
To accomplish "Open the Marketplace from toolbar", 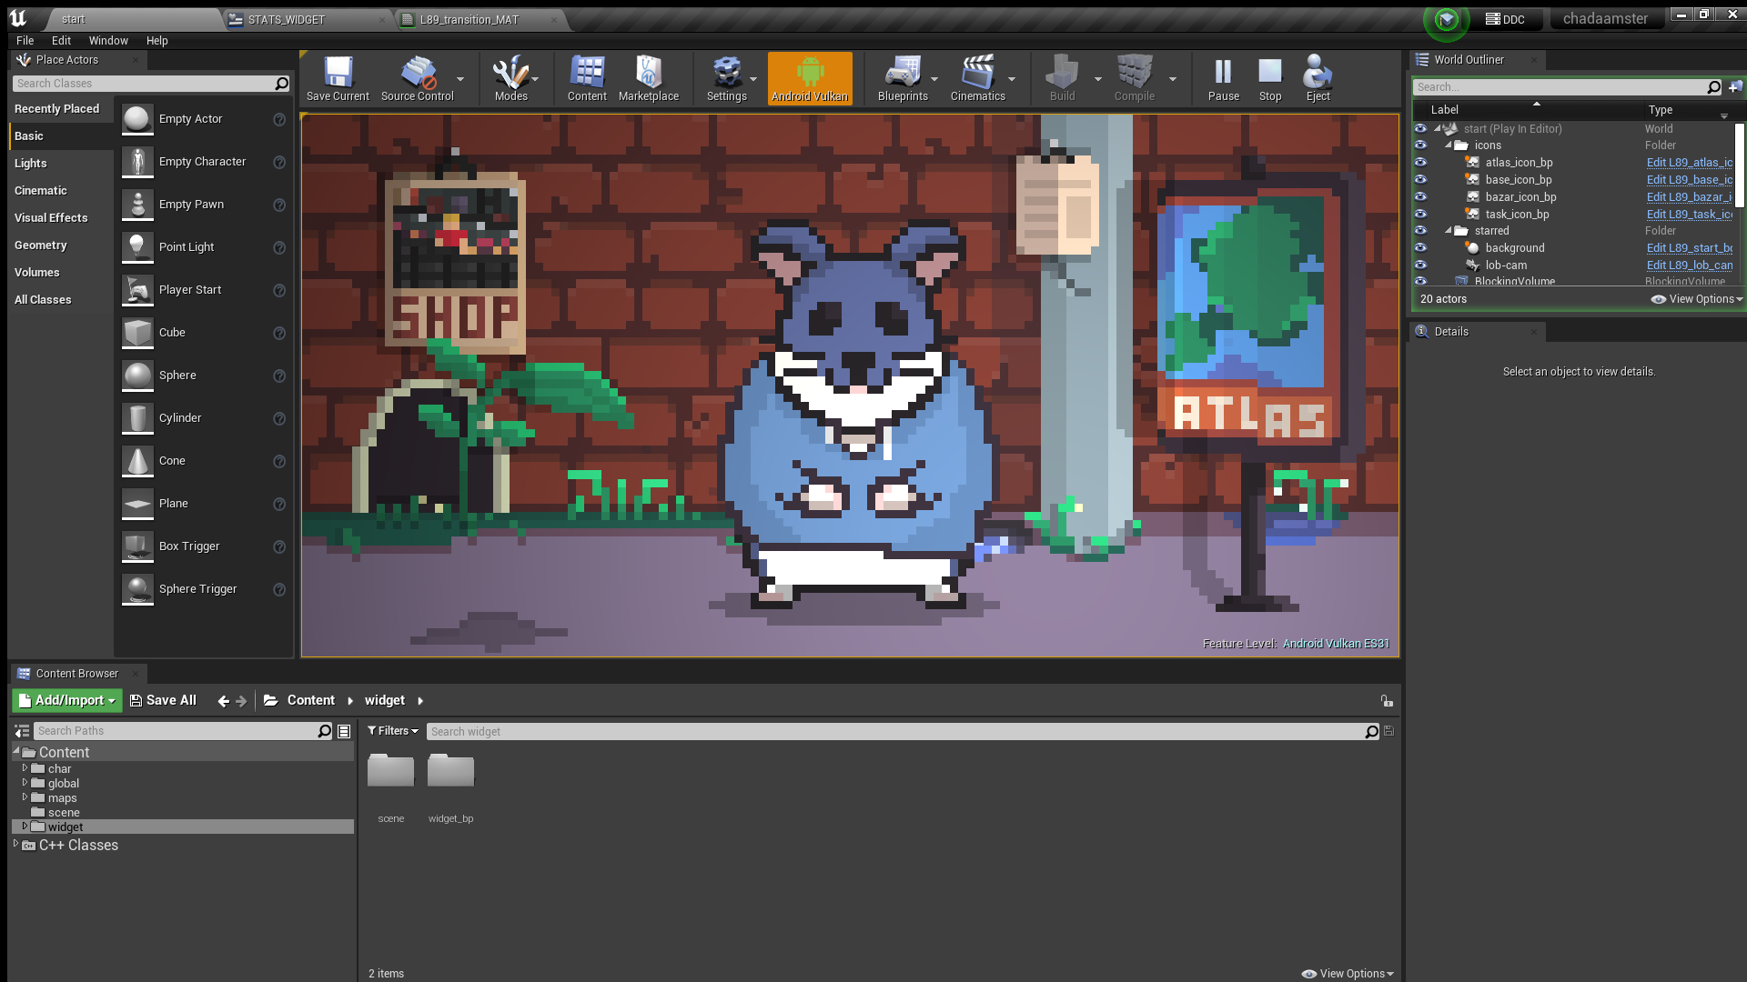I will point(648,78).
